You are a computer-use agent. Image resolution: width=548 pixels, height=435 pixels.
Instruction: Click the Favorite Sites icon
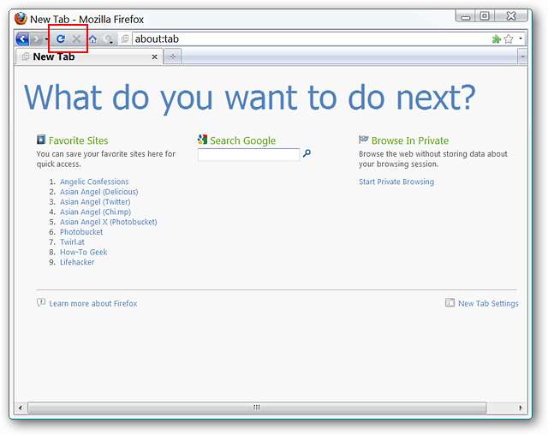[41, 140]
